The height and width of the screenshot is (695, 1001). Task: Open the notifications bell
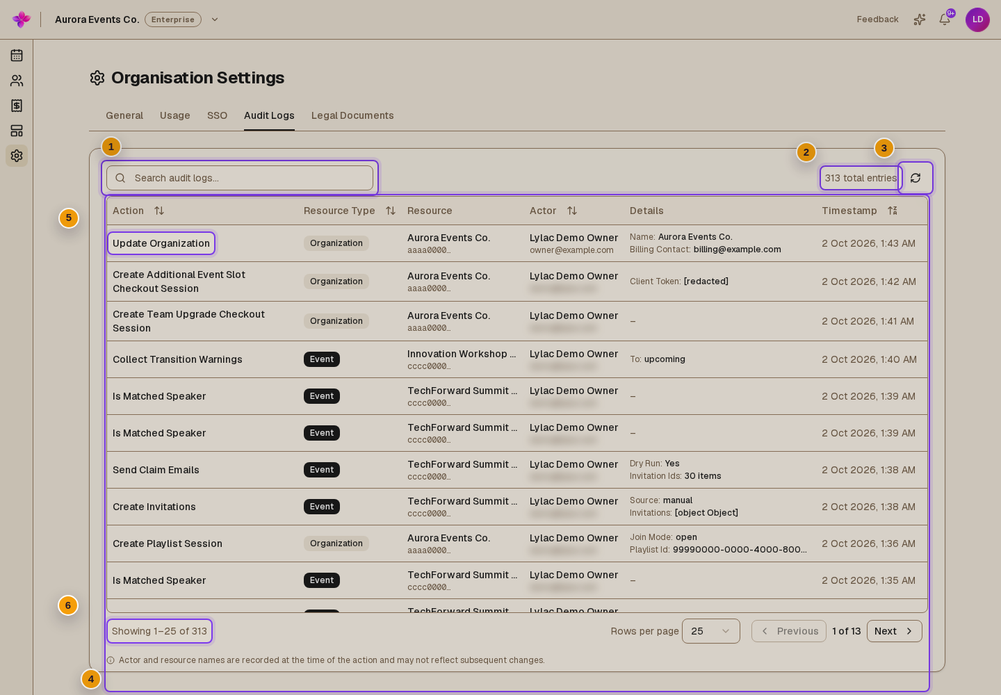[945, 19]
